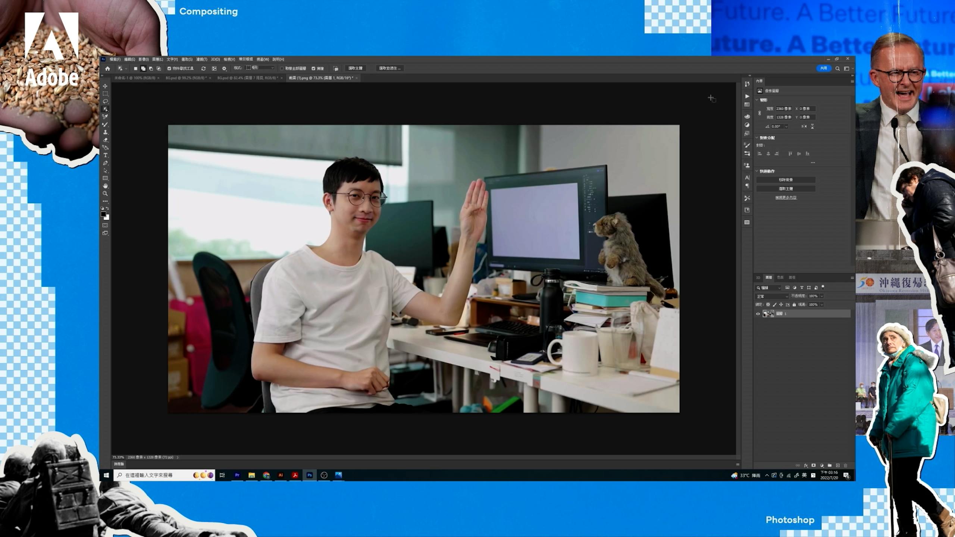Open the Window (W) menu

point(263,59)
